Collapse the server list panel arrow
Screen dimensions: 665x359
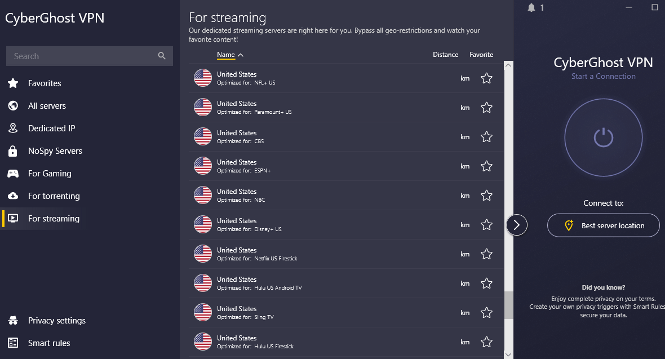pos(517,225)
